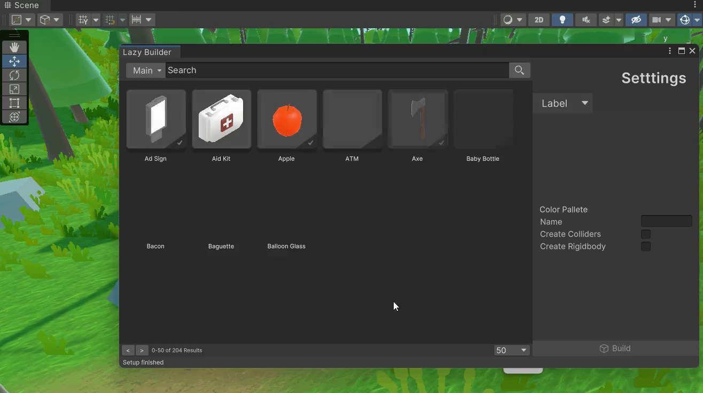Toggle 2D view mode

(x=538, y=20)
